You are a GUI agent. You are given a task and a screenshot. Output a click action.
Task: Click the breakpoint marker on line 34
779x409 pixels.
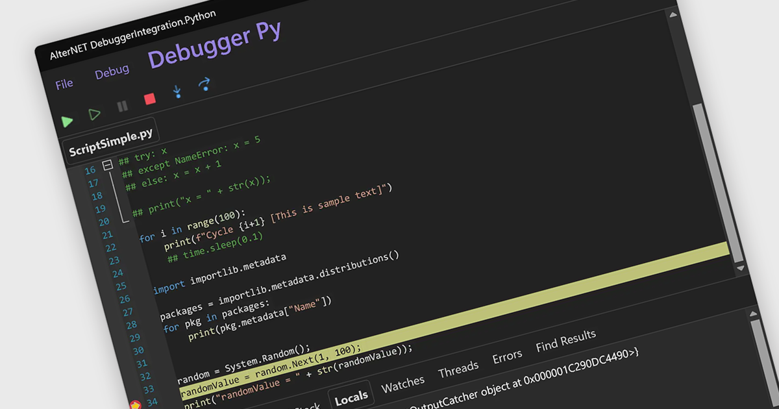[x=135, y=405]
